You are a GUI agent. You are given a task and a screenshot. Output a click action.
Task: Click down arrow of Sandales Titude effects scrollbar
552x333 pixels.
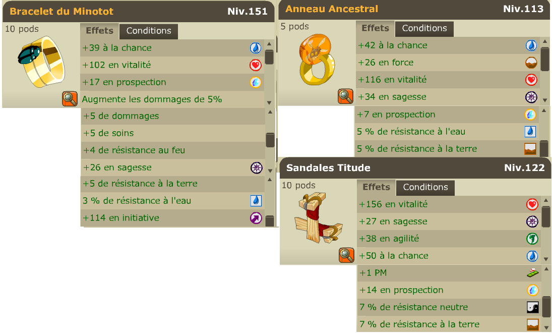coord(546,259)
